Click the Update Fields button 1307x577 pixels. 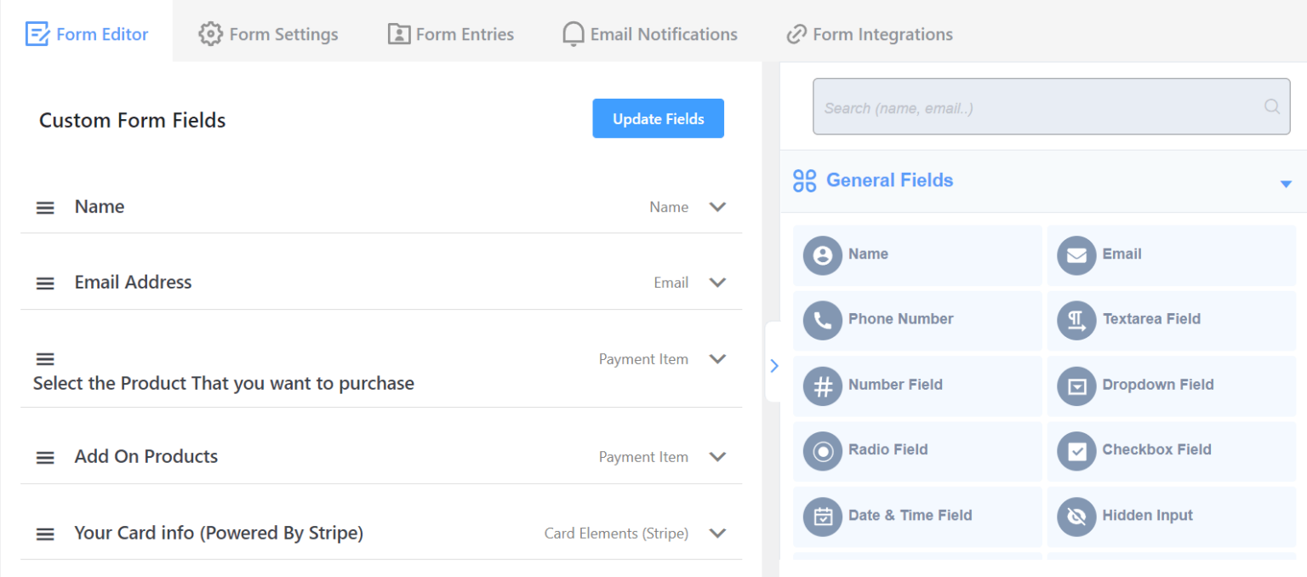pos(659,118)
